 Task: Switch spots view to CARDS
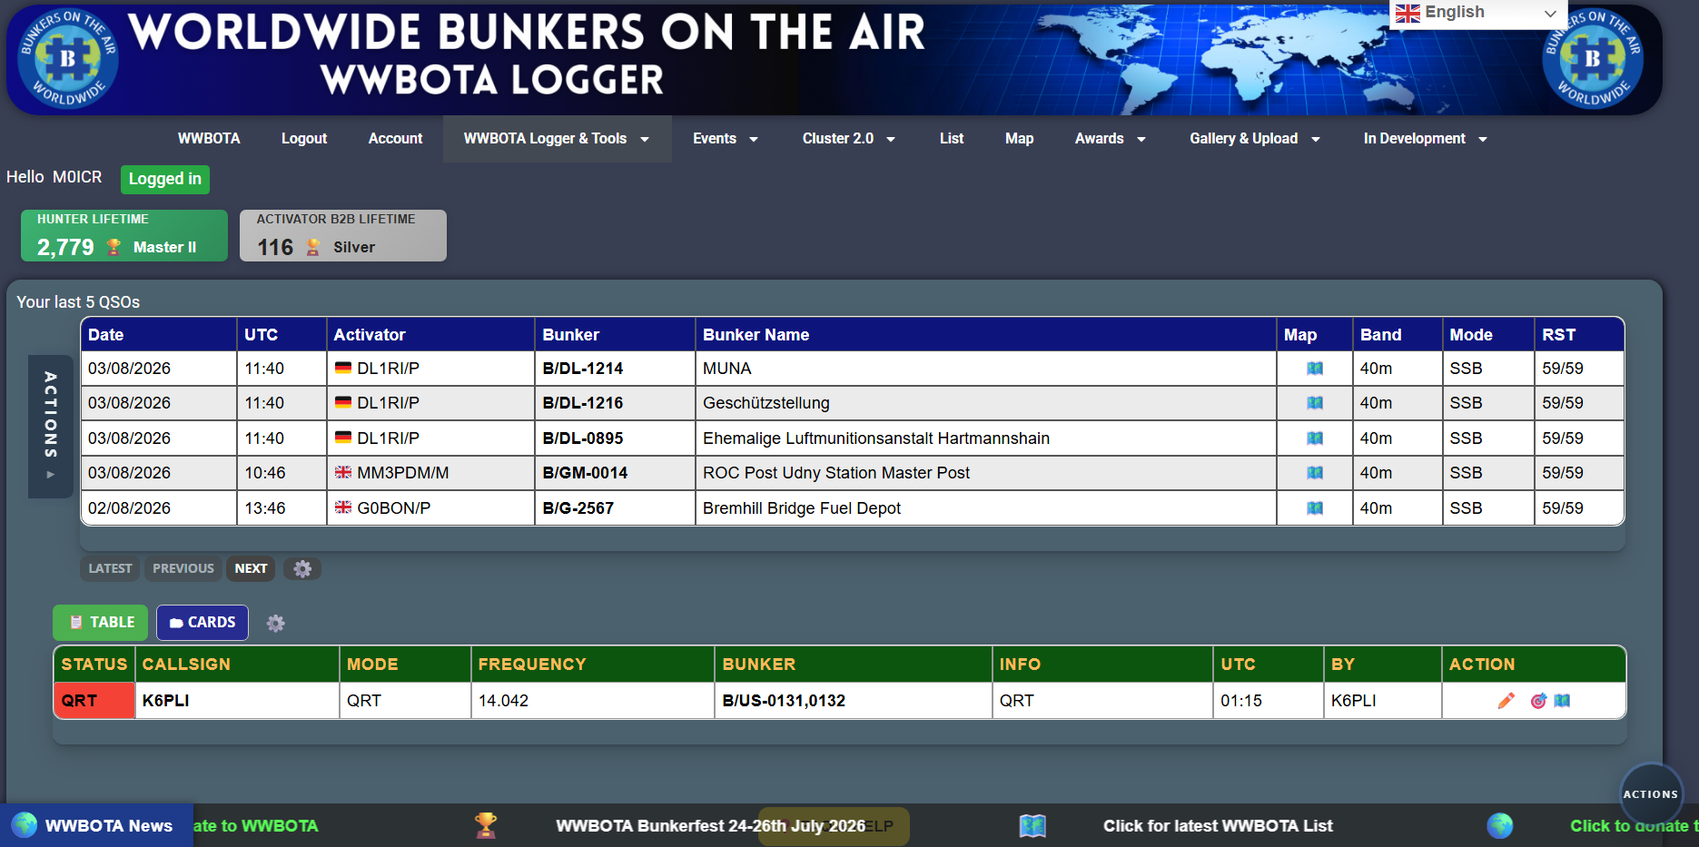pos(202,623)
